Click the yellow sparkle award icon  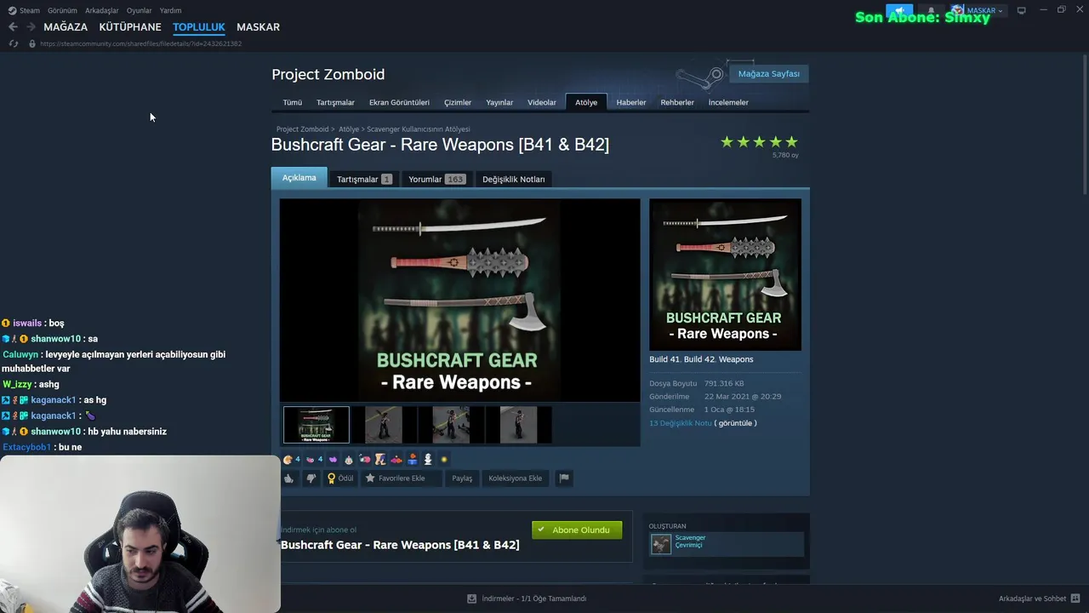coord(444,460)
